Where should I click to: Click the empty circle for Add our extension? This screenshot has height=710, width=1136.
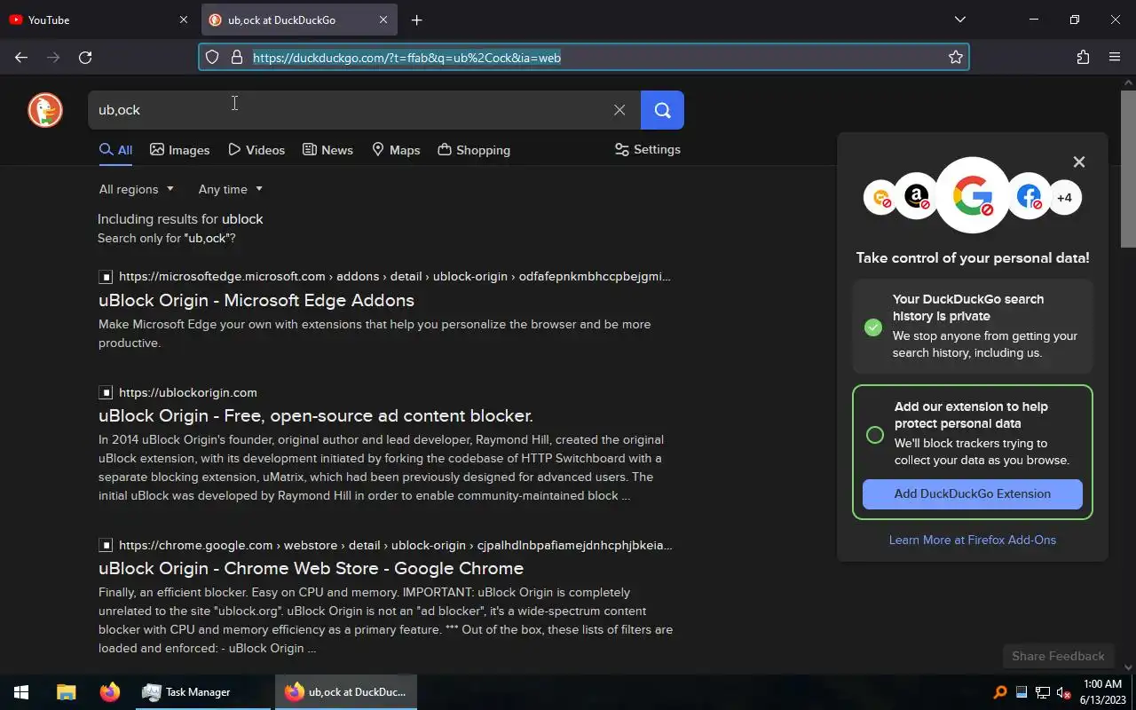click(x=875, y=435)
